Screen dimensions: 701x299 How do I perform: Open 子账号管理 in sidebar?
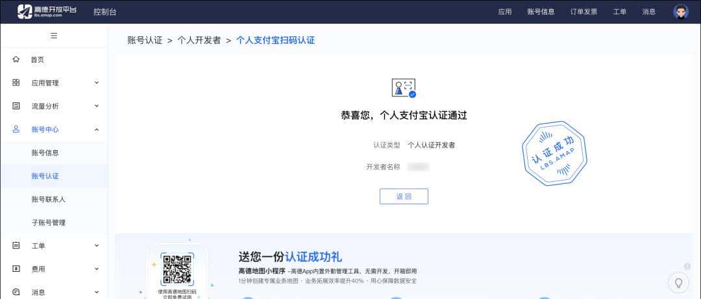coord(48,223)
